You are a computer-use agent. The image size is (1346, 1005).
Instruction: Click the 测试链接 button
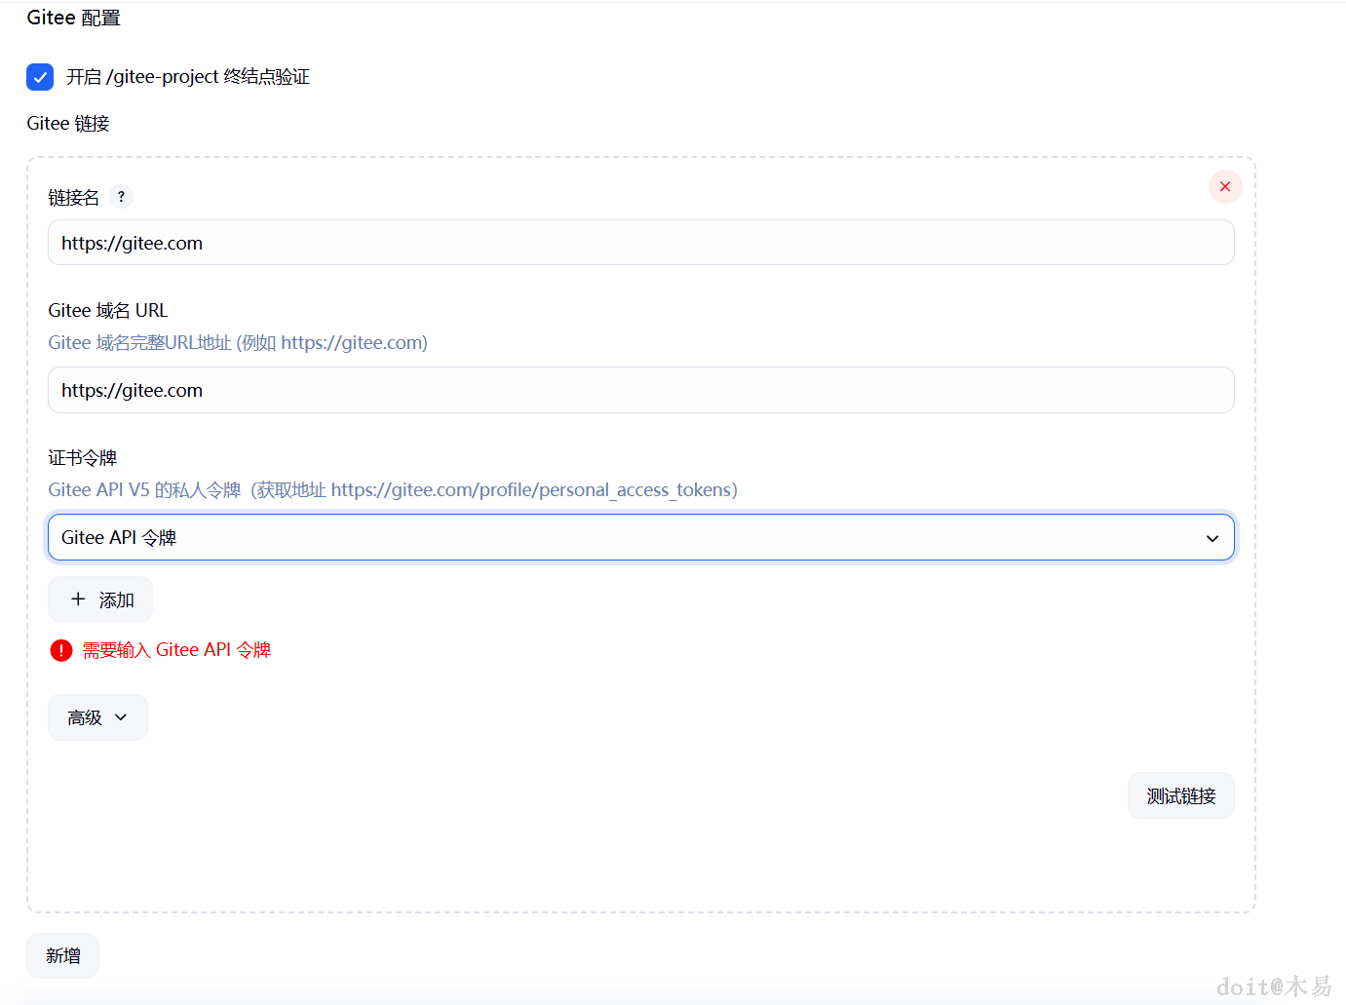(1181, 795)
